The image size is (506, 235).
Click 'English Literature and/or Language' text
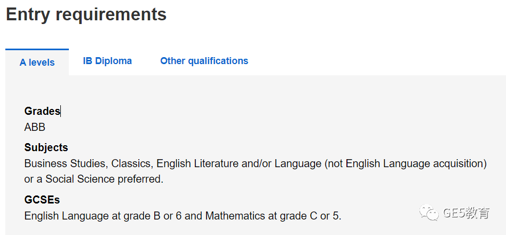pyautogui.click(x=239, y=163)
